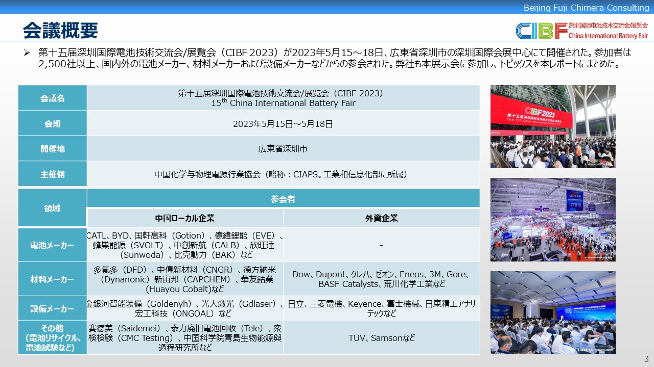Click the cell listing Goldenyh, Gdlaser, ONGOAL
Screen dimensions: 654x367
(185, 308)
